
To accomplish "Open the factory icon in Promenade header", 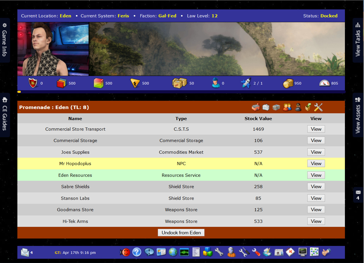I will pos(256,107).
